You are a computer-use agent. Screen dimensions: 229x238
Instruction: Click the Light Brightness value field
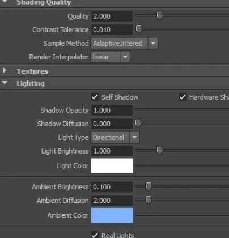click(x=112, y=151)
